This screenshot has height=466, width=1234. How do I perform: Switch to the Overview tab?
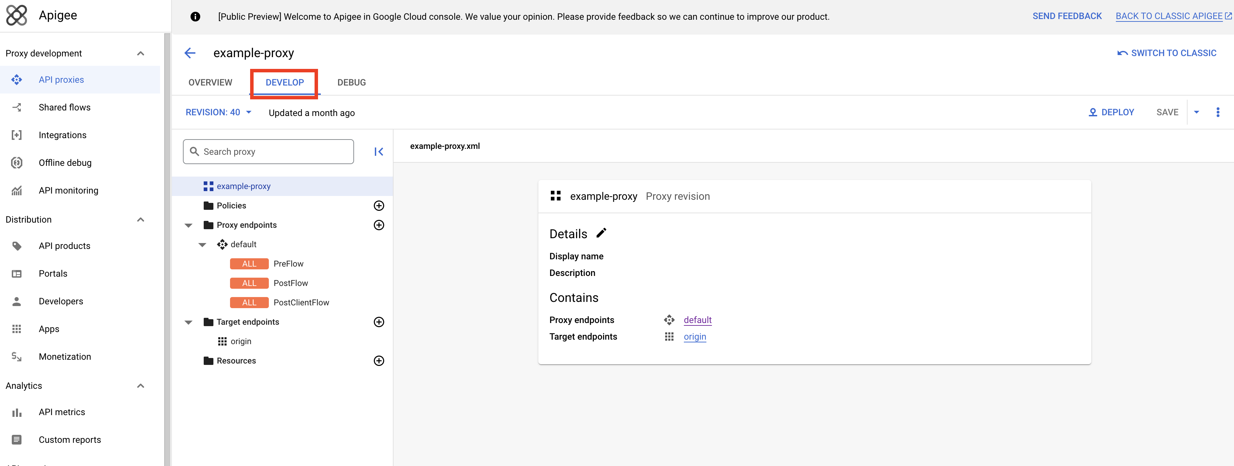point(210,82)
